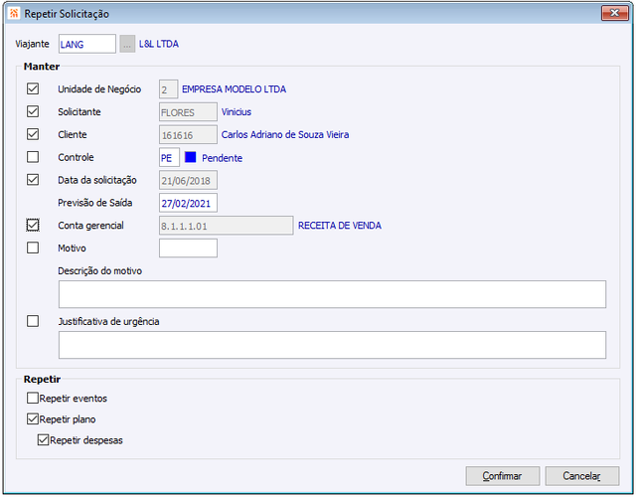Click the Carlos Adriano de Souza Vieira text
The image size is (637, 497).
(x=285, y=134)
